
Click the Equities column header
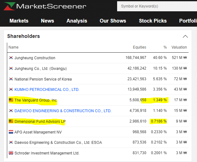139,47
